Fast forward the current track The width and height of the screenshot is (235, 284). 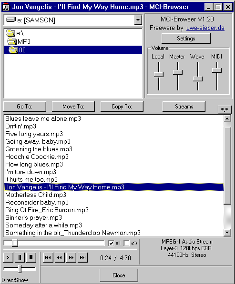pyautogui.click(x=71, y=257)
